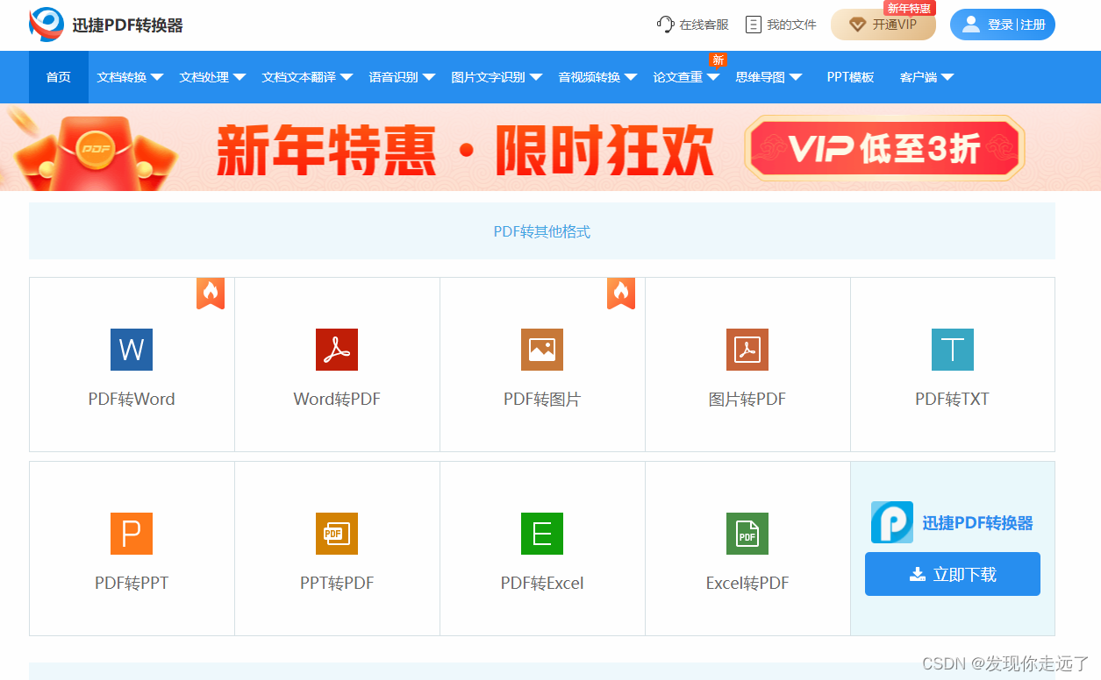Click the 我的文件 document icon
1101x680 pixels.
[x=753, y=25]
